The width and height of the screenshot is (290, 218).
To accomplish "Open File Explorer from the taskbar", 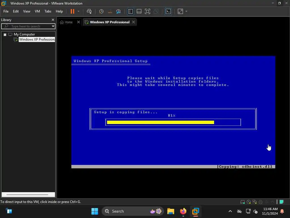I will click(170, 211).
